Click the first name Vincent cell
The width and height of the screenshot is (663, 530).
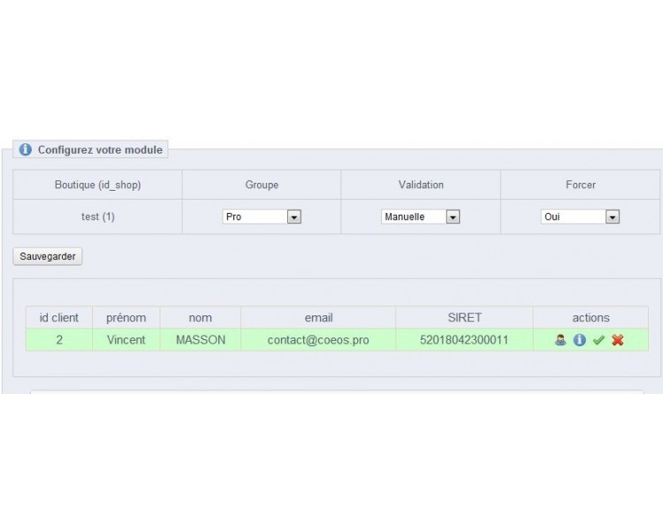click(x=126, y=340)
